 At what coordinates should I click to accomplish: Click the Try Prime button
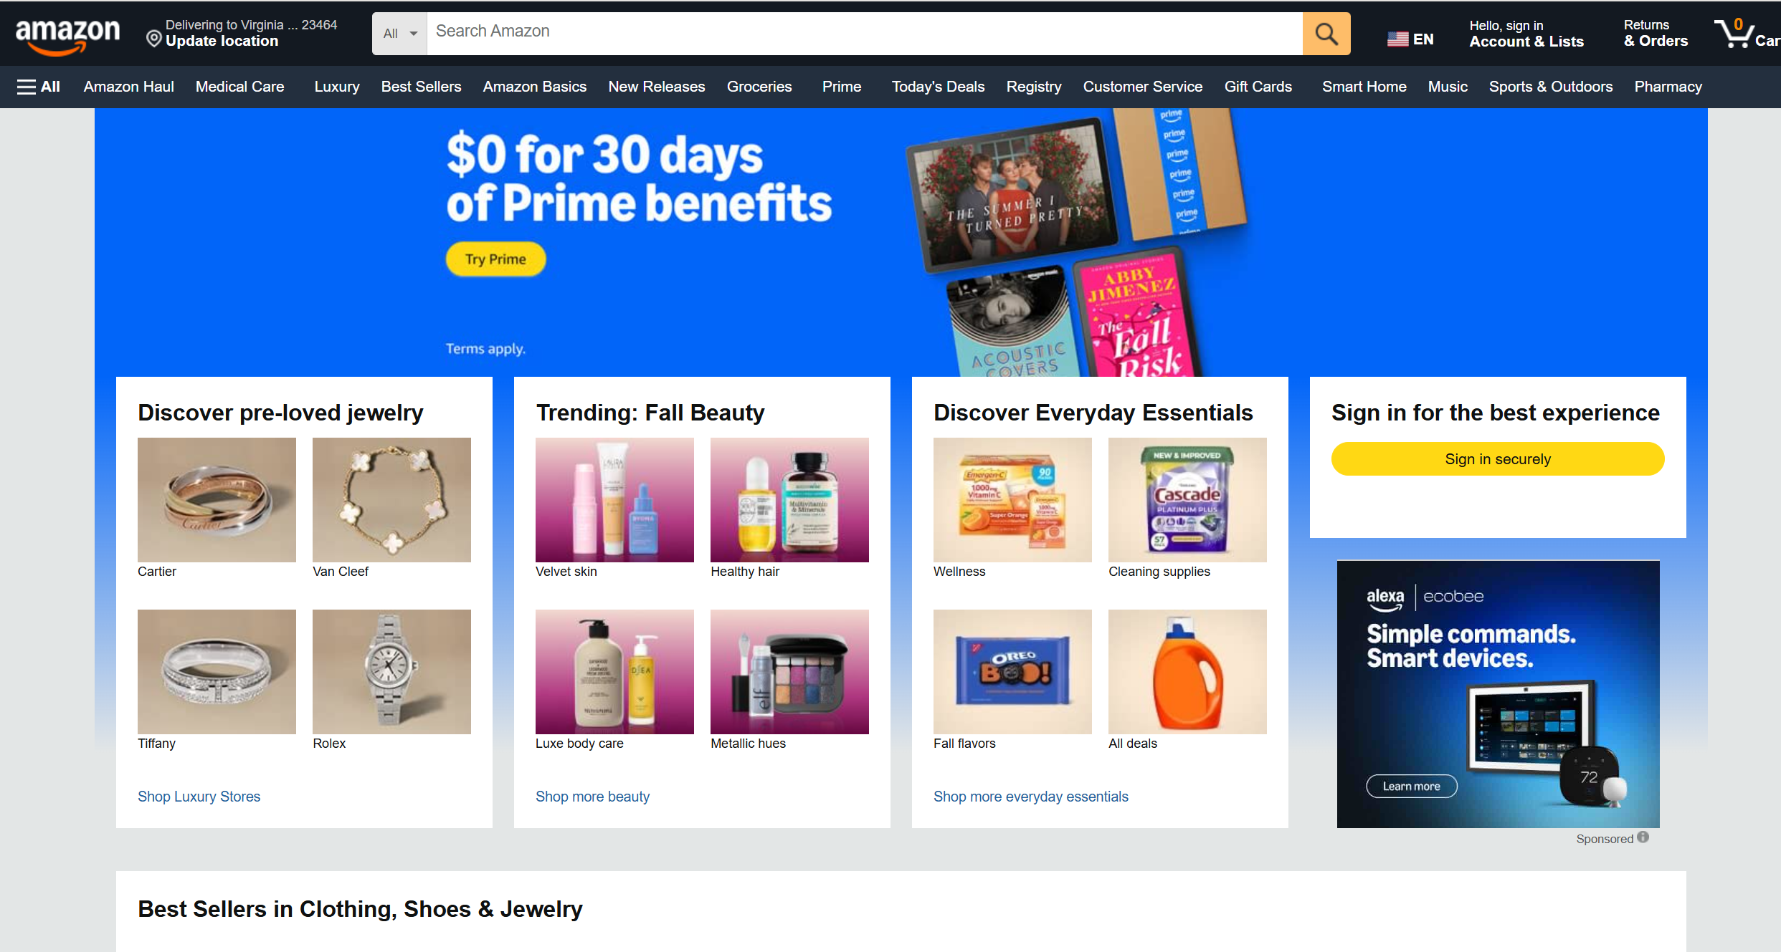click(495, 259)
